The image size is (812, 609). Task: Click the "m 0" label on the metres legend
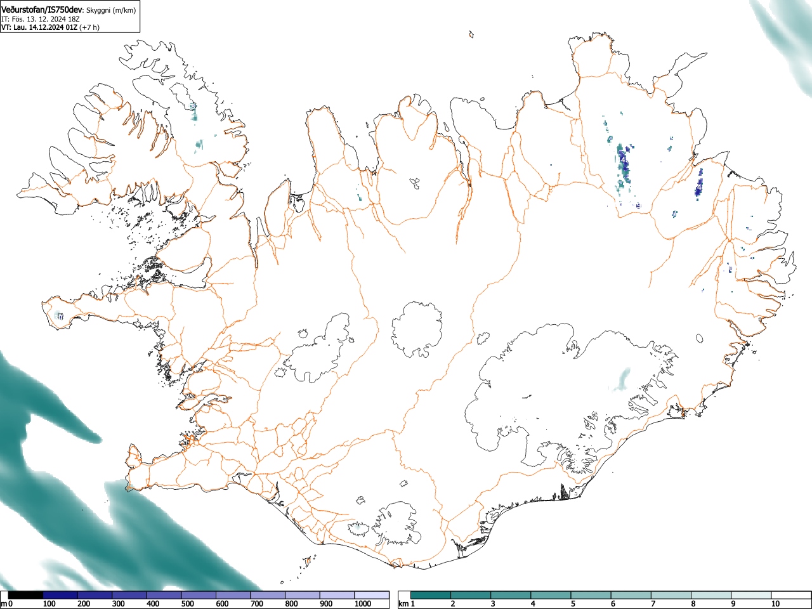7,604
